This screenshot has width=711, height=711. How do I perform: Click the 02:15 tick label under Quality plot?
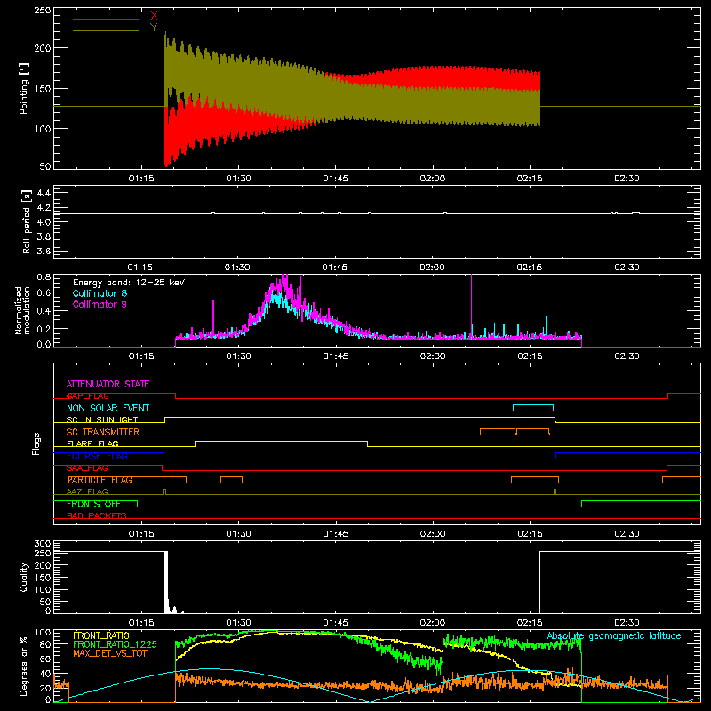point(530,623)
